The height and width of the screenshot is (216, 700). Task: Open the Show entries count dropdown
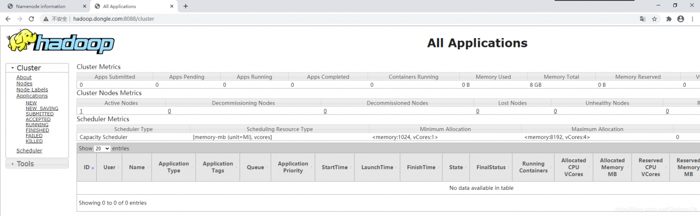(x=102, y=148)
